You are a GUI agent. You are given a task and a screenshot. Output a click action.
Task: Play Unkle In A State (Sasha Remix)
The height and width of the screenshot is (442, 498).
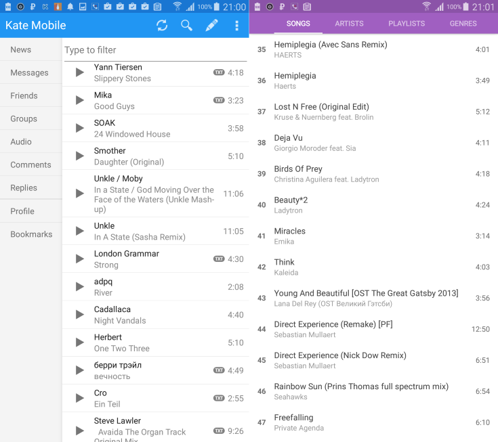[x=80, y=231]
